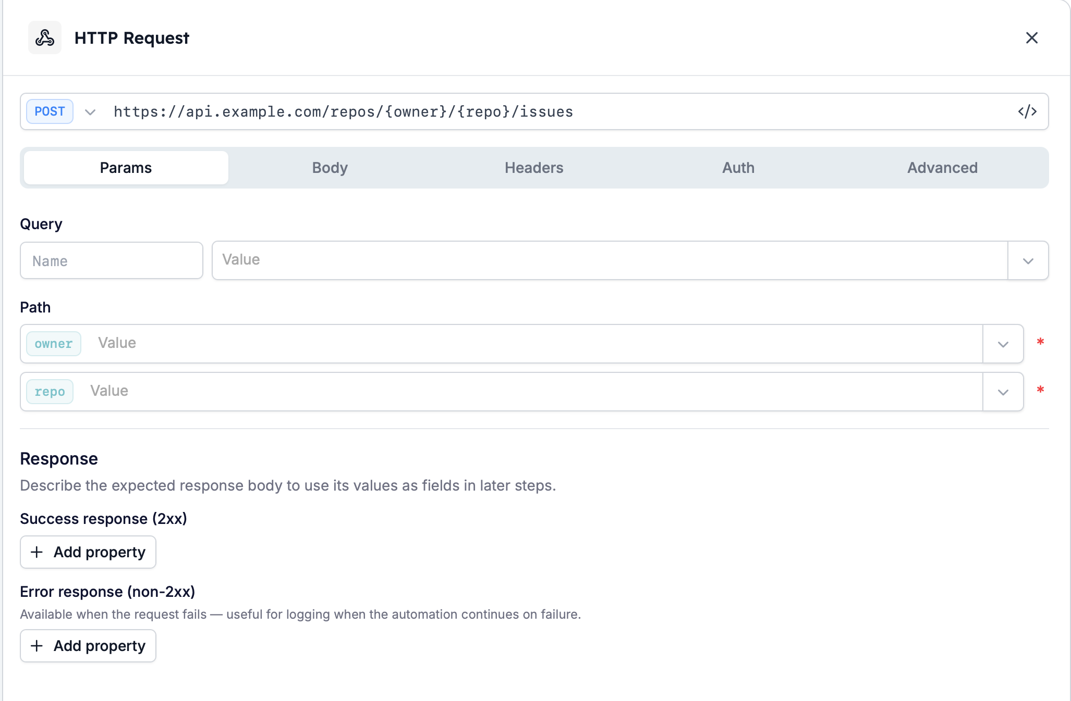This screenshot has height=701, width=1071.
Task: Click the owner path parameter tag
Action: pyautogui.click(x=54, y=344)
